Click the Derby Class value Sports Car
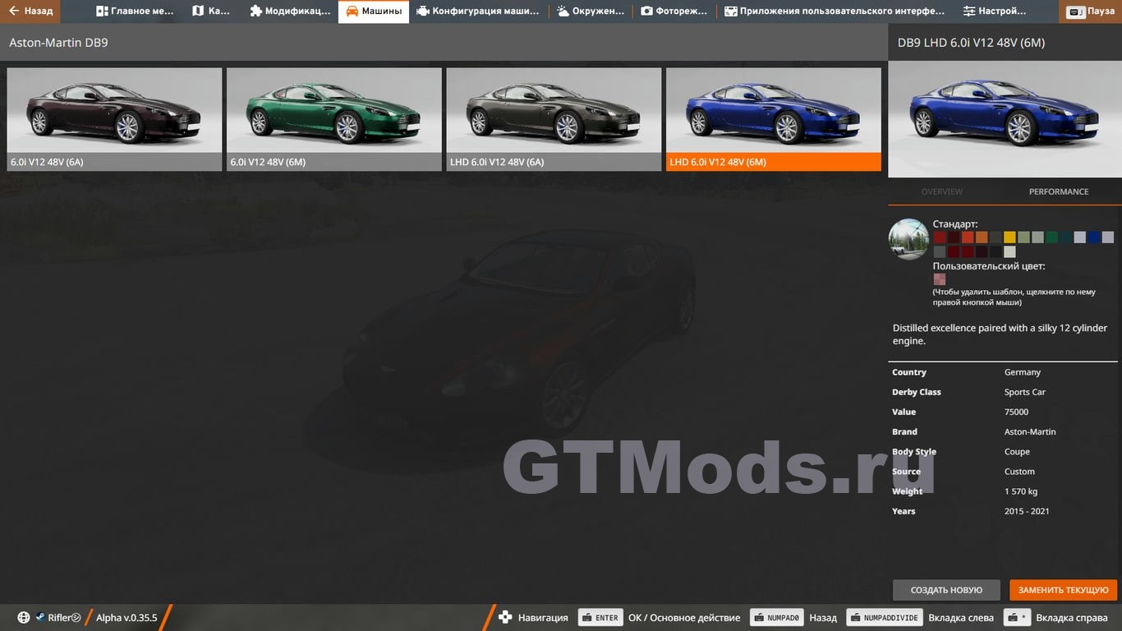The image size is (1122, 631). point(1025,392)
